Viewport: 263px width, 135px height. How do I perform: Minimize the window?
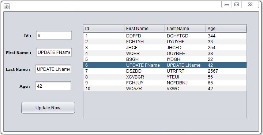pos(227,5)
